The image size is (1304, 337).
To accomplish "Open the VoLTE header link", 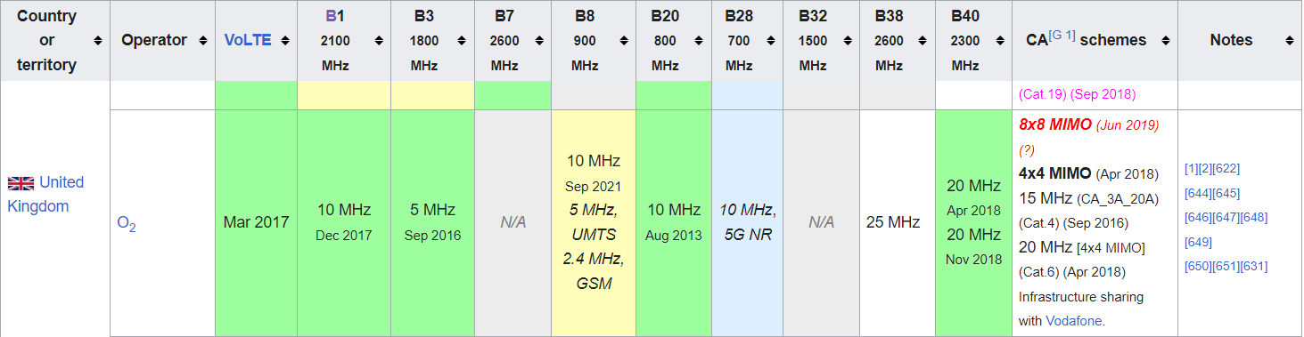I will tap(248, 40).
